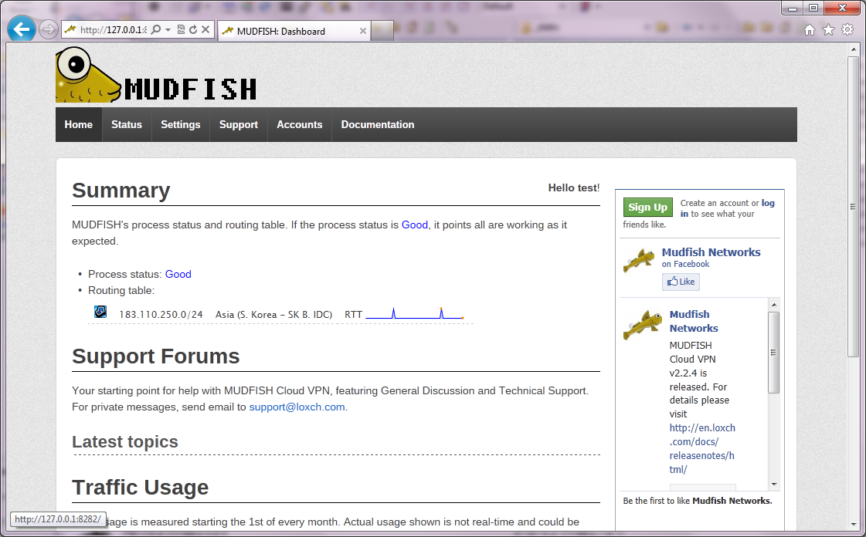Maximize the browser window
The height and width of the screenshot is (537, 866).
coord(813,8)
